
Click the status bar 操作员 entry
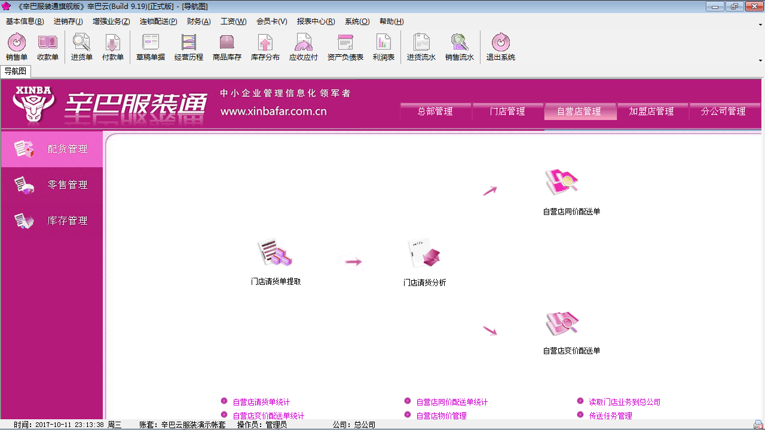click(x=262, y=425)
